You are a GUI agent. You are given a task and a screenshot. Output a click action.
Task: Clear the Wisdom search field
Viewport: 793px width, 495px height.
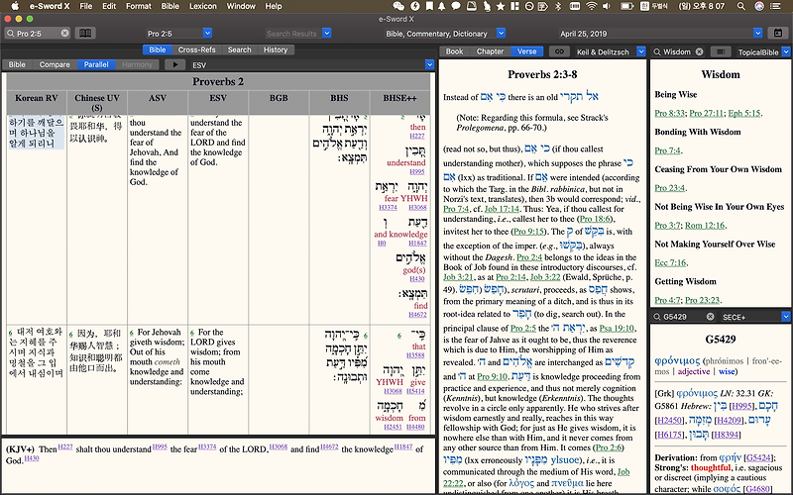pyautogui.click(x=699, y=51)
